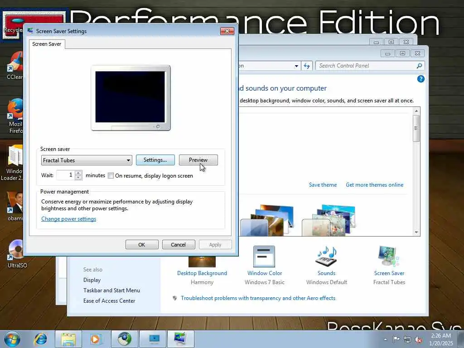Image resolution: width=464 pixels, height=348 pixels.
Task: Increase wait minutes with up spinner arrow
Action: [x=78, y=173]
